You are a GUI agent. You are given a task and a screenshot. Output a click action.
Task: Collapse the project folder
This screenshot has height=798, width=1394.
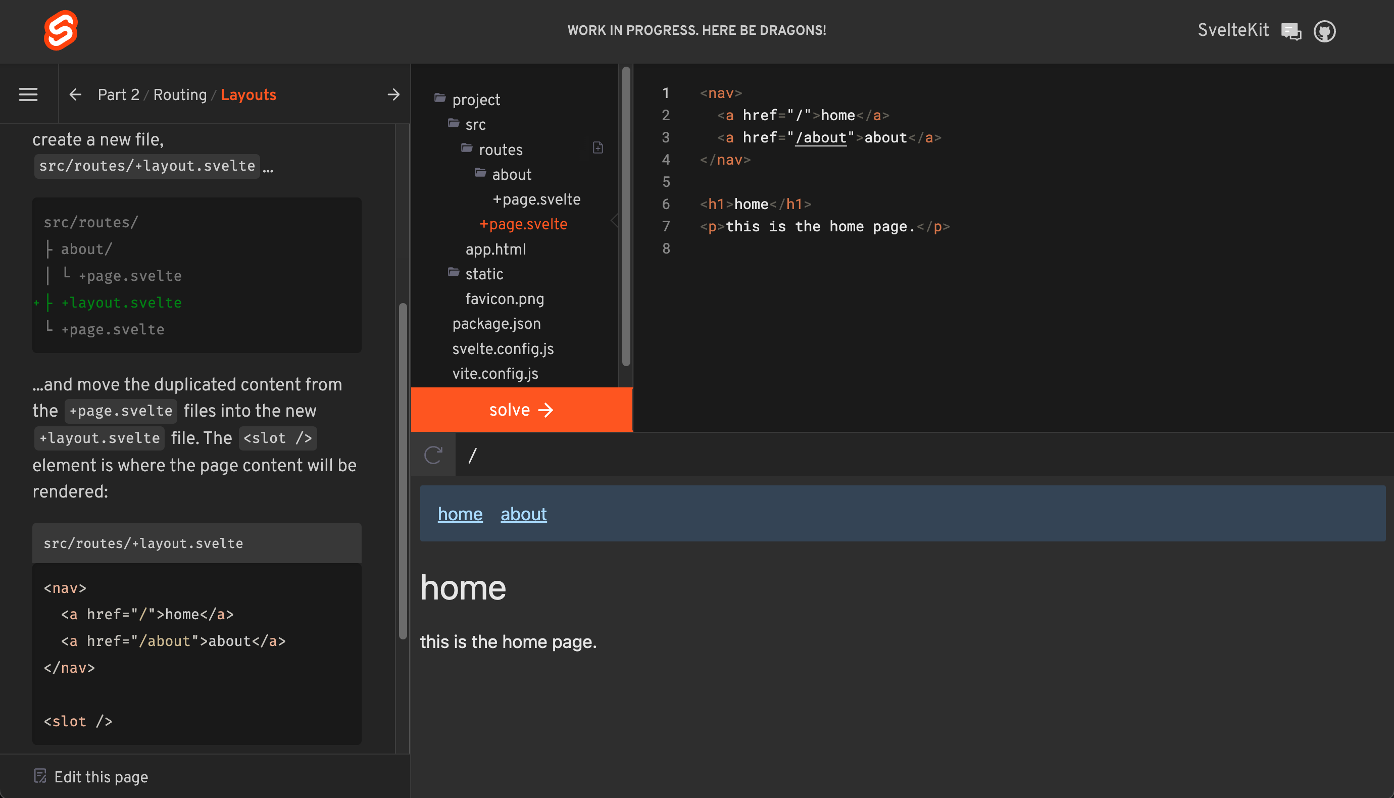[x=475, y=100]
